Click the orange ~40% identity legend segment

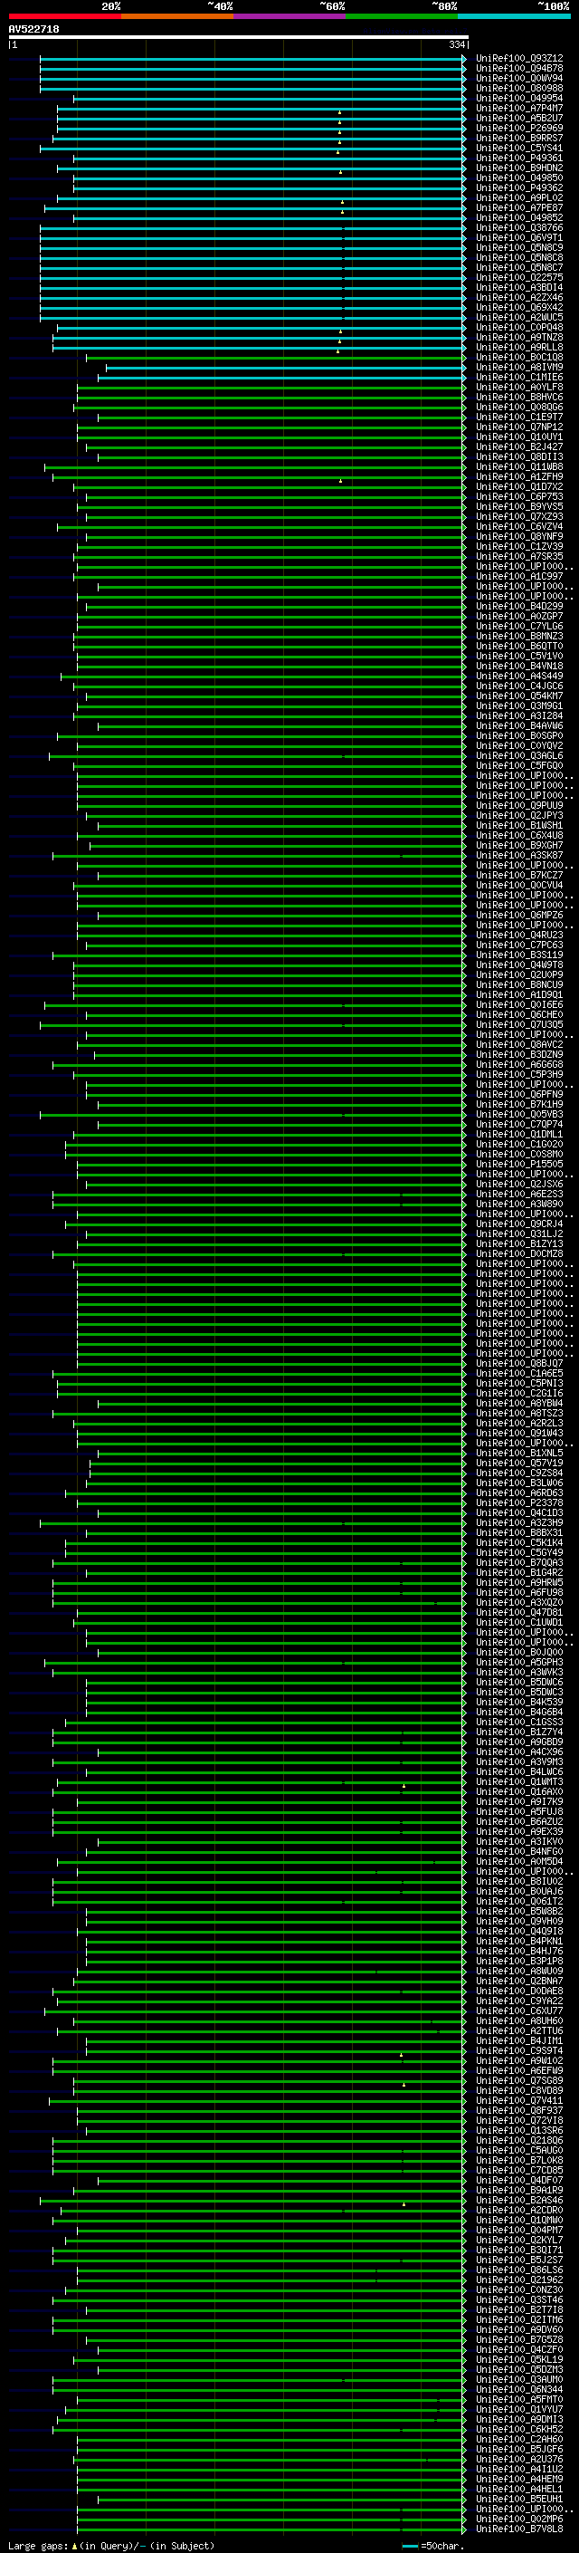point(177,16)
